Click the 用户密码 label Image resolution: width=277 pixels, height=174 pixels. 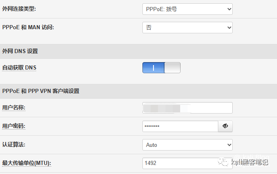click(x=14, y=126)
